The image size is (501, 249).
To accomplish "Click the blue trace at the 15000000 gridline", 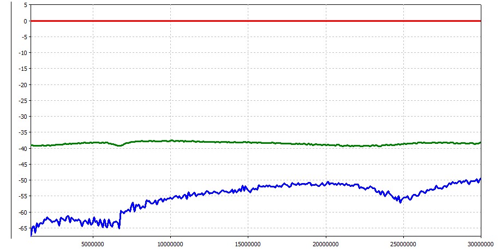I will coord(248,189).
